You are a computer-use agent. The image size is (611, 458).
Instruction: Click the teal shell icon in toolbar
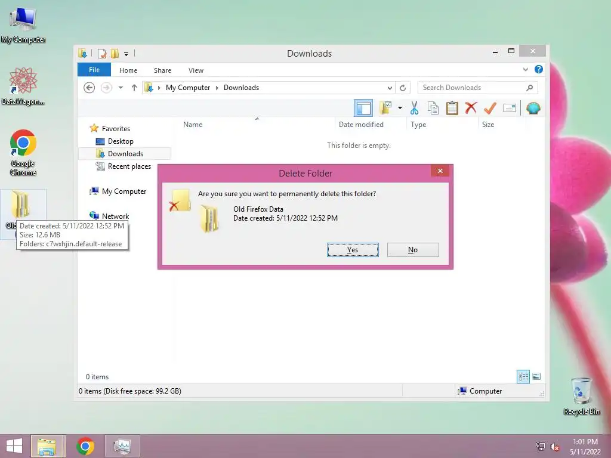[533, 108]
